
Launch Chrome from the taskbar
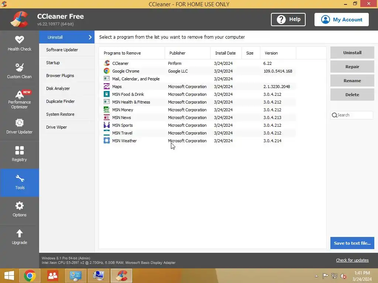pyautogui.click(x=30, y=276)
